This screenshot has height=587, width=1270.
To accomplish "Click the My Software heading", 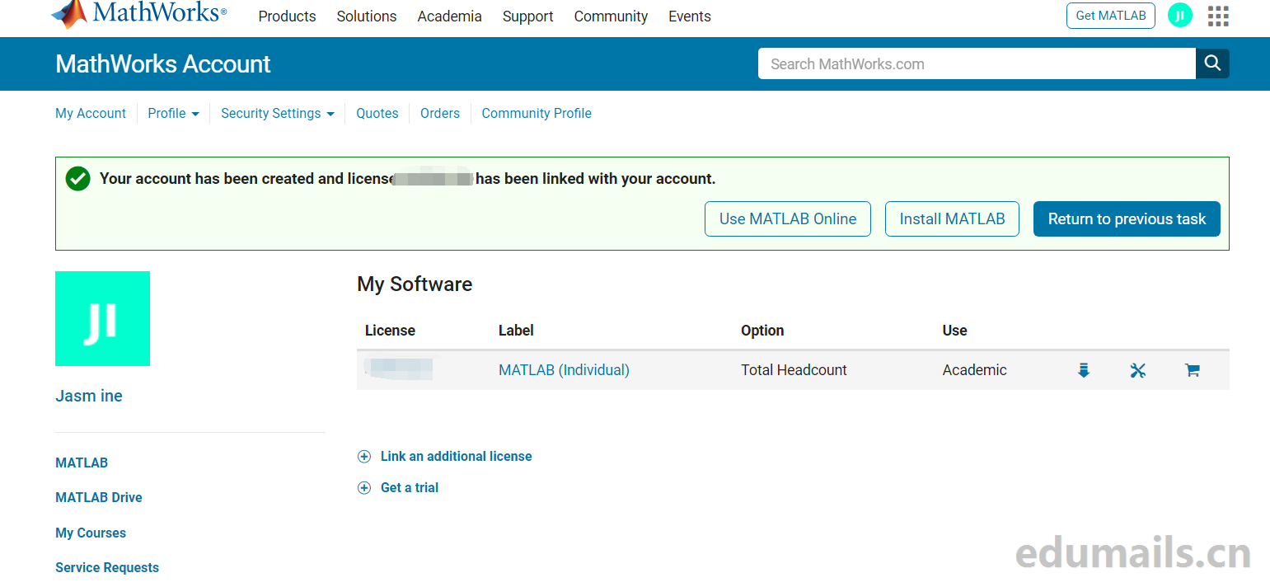I will [x=415, y=284].
